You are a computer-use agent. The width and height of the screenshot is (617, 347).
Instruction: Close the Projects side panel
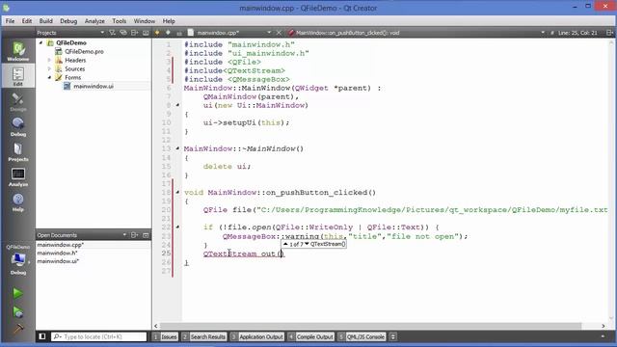click(x=146, y=33)
